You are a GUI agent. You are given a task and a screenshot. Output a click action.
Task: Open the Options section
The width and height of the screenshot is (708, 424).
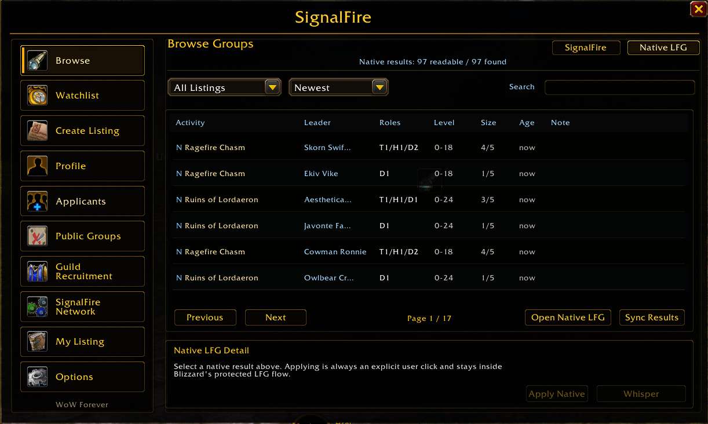tap(83, 377)
